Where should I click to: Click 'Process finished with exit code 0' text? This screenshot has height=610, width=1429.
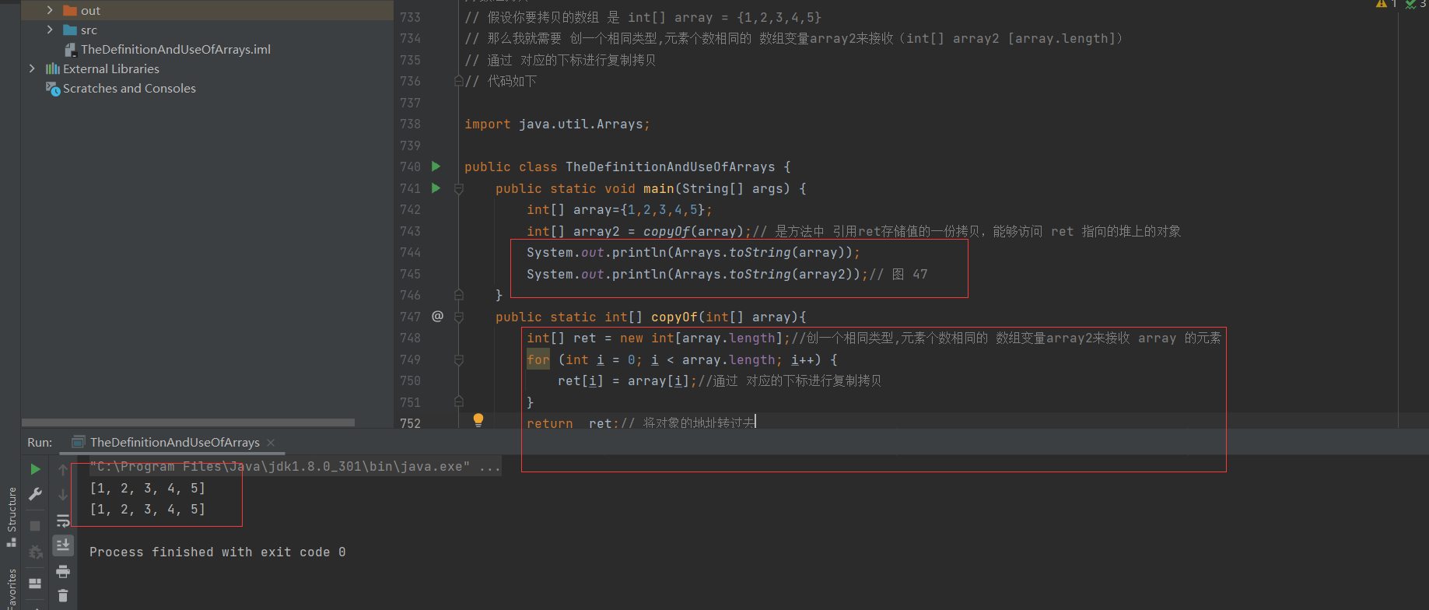(x=217, y=552)
